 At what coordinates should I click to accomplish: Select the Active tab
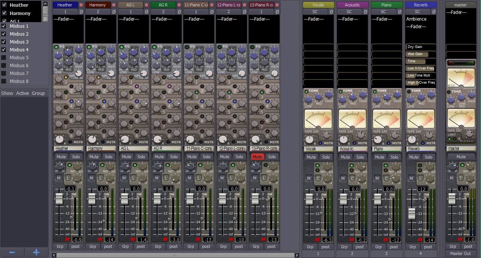(22, 93)
